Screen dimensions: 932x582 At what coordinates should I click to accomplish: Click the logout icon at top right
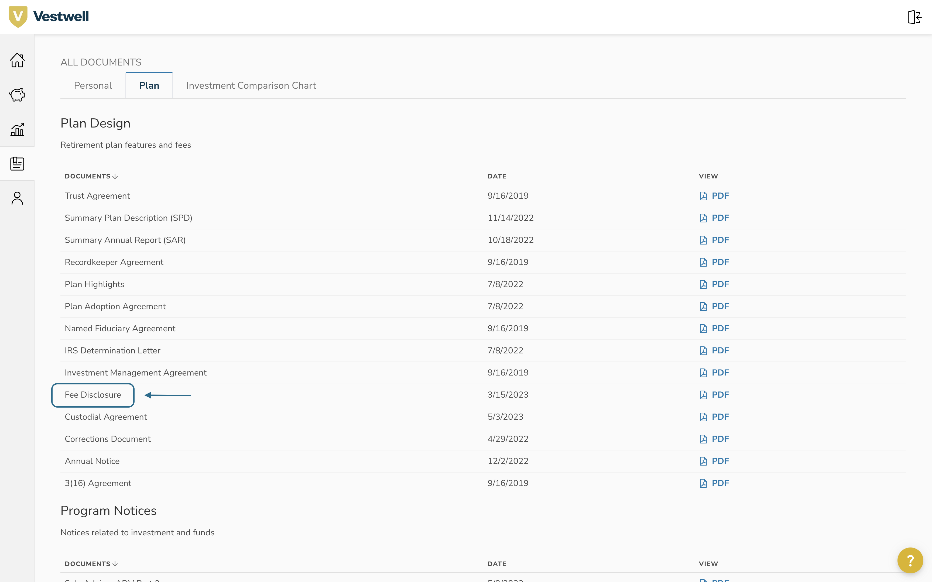coord(914,17)
